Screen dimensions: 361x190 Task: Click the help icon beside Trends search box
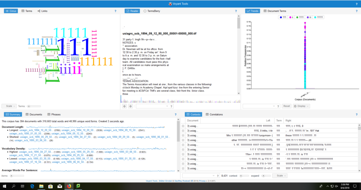click(x=278, y=106)
